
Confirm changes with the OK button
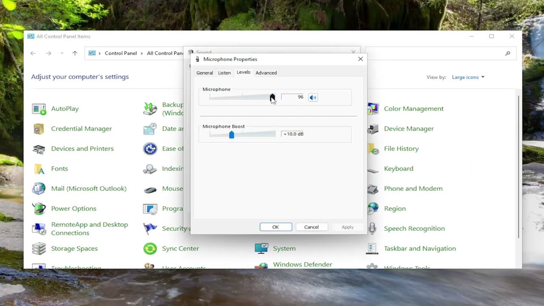click(276, 227)
